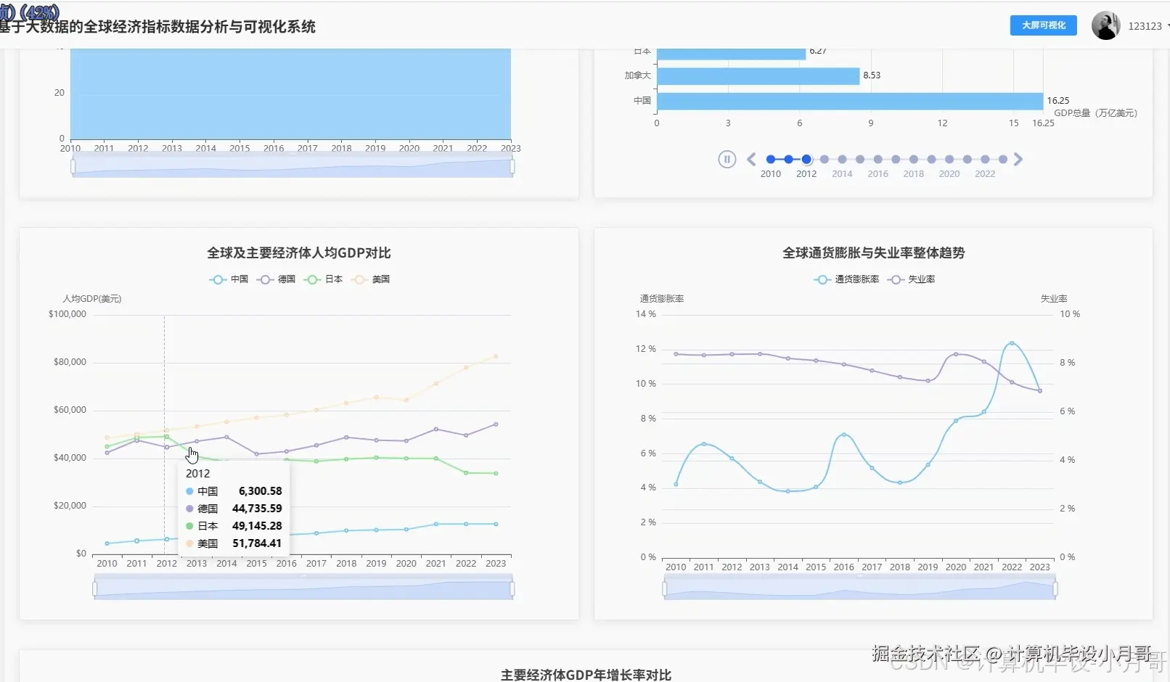
Task: Step the year timeline back with left arrow
Action: (750, 159)
